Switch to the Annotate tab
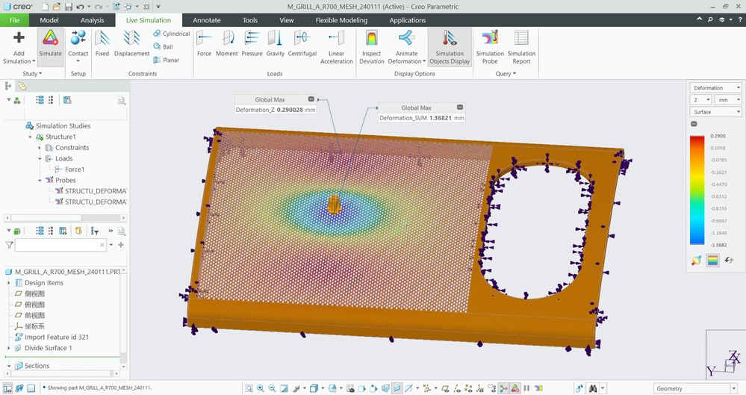 pyautogui.click(x=207, y=20)
